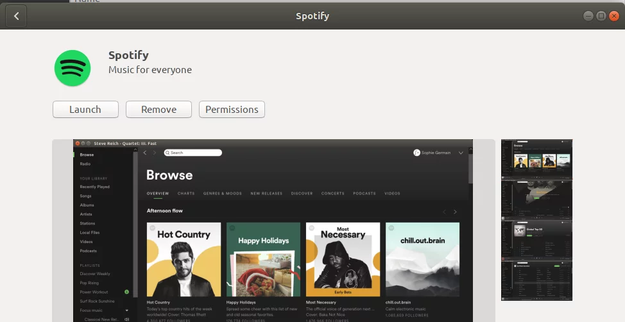Select the fourth thumbnail showing the track list
This screenshot has height=322, width=625.
tap(536, 281)
